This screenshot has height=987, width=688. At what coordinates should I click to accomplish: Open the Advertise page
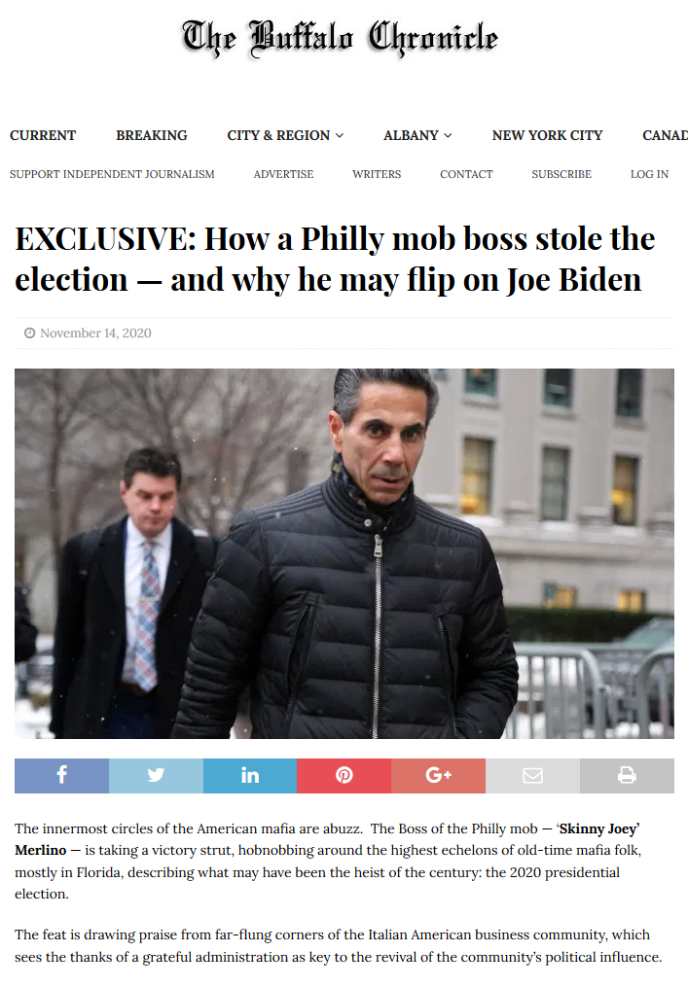(x=283, y=174)
